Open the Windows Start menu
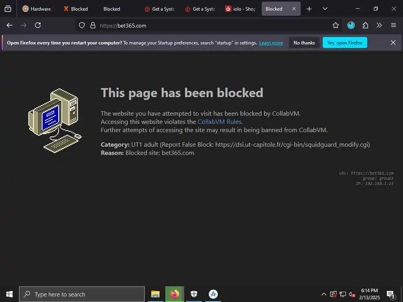 point(9,294)
